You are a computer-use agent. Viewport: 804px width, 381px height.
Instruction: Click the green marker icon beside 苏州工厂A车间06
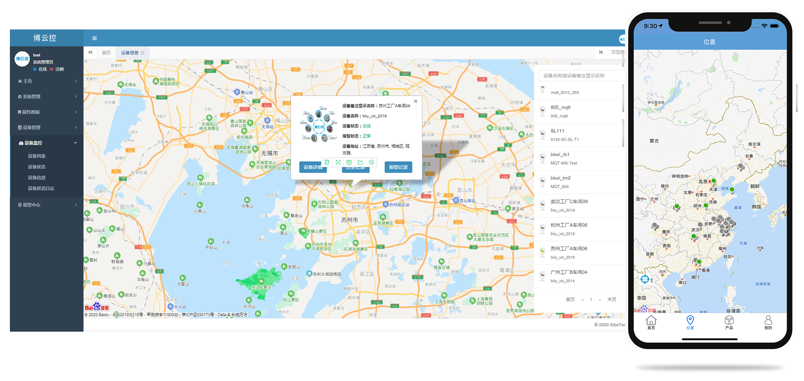pos(543,252)
